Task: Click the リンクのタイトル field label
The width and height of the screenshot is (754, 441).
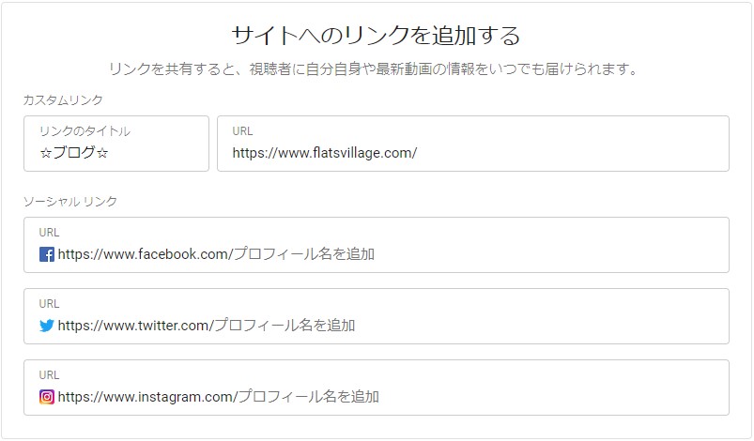Action: [x=85, y=131]
